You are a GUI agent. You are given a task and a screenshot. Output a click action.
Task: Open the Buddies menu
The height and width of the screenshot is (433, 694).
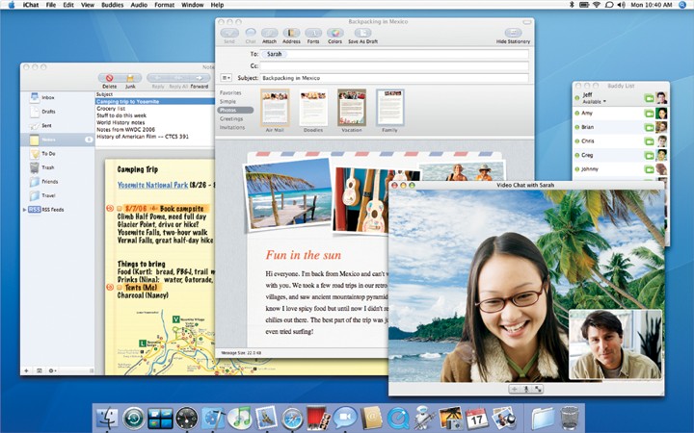click(113, 5)
